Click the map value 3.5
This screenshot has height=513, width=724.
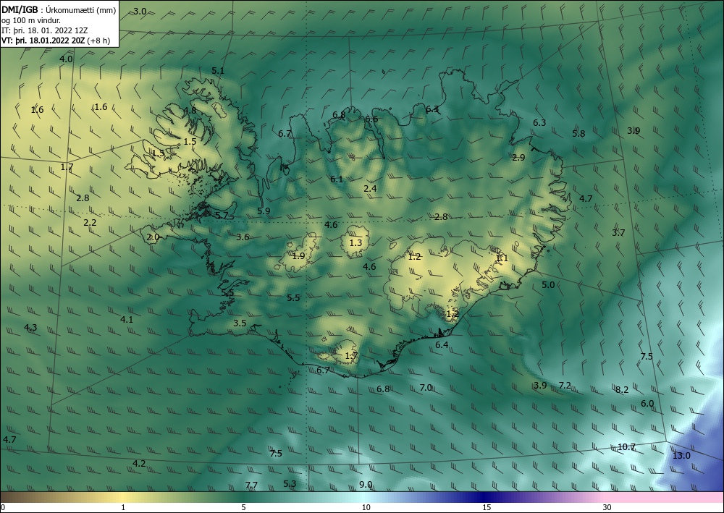click(240, 323)
